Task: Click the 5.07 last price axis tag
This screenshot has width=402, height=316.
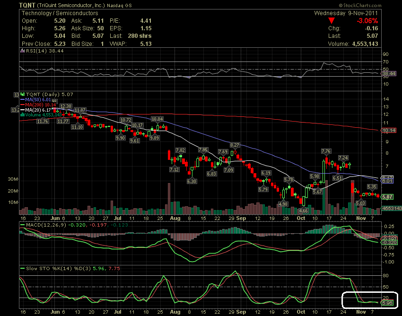Action: click(x=387, y=197)
